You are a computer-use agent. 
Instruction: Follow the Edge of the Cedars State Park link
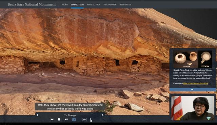point(195,84)
